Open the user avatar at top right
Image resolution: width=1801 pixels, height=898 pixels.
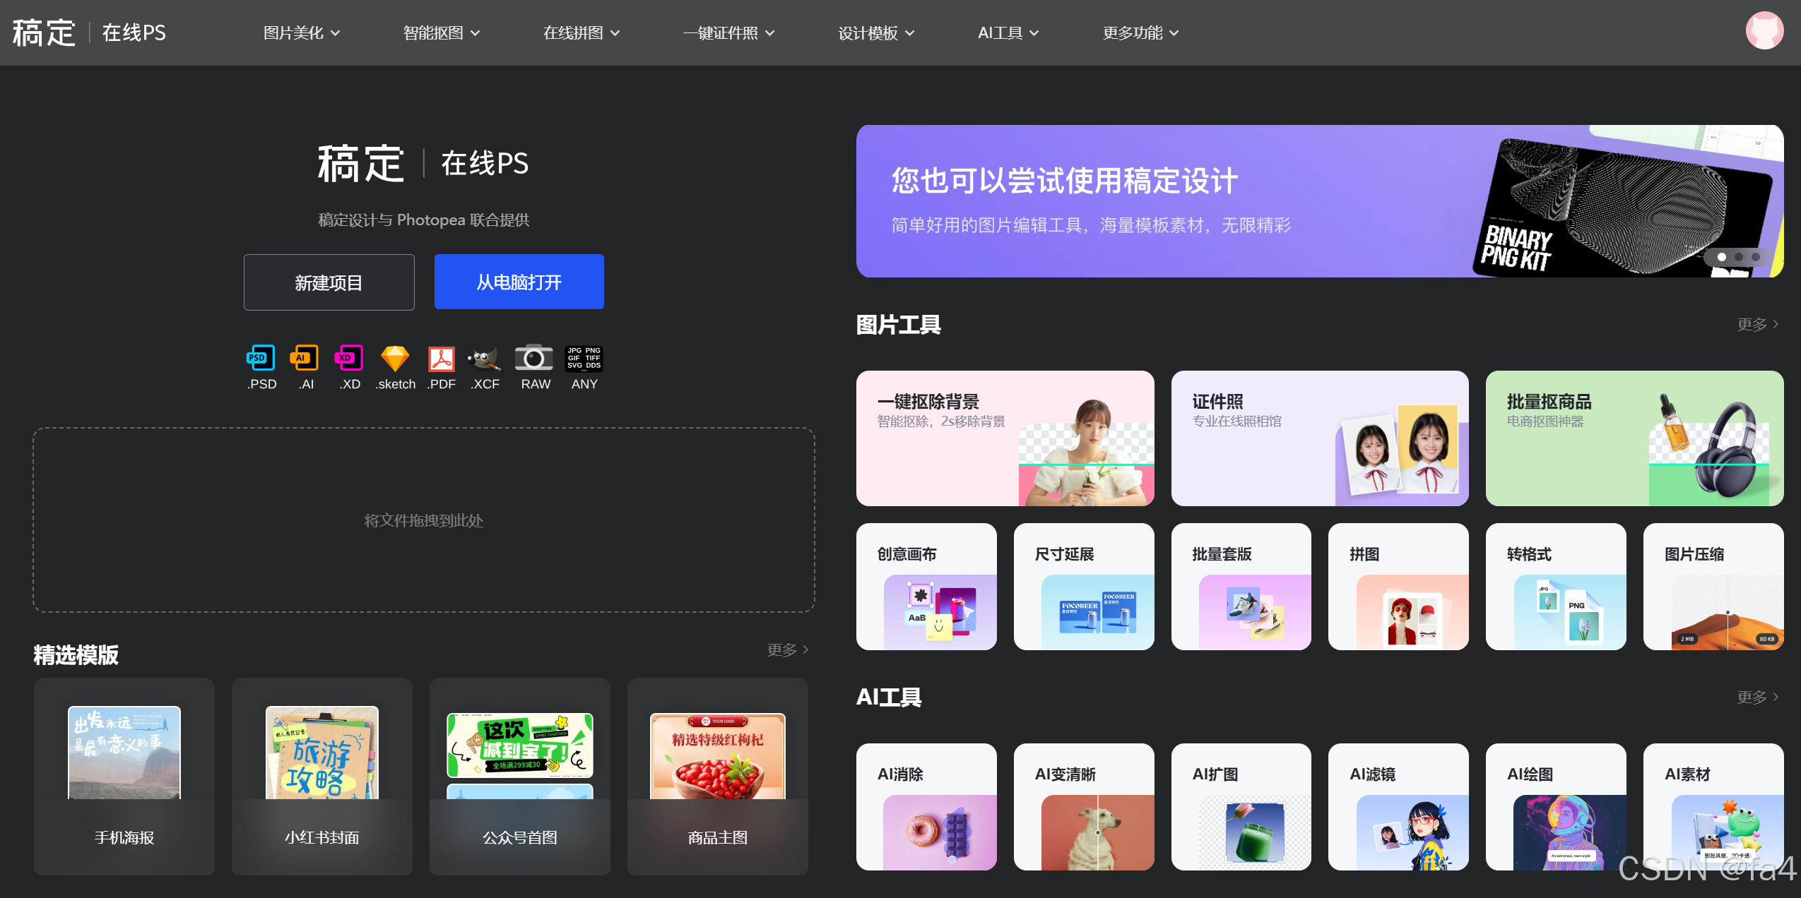pyautogui.click(x=1764, y=32)
